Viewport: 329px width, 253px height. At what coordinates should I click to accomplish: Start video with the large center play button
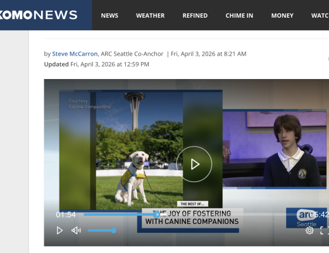click(x=194, y=164)
